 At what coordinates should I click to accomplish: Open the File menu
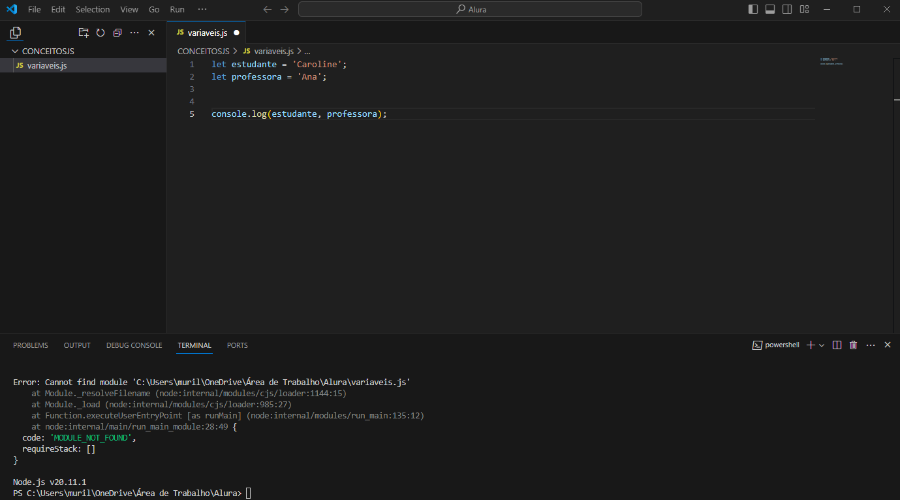[x=35, y=9]
